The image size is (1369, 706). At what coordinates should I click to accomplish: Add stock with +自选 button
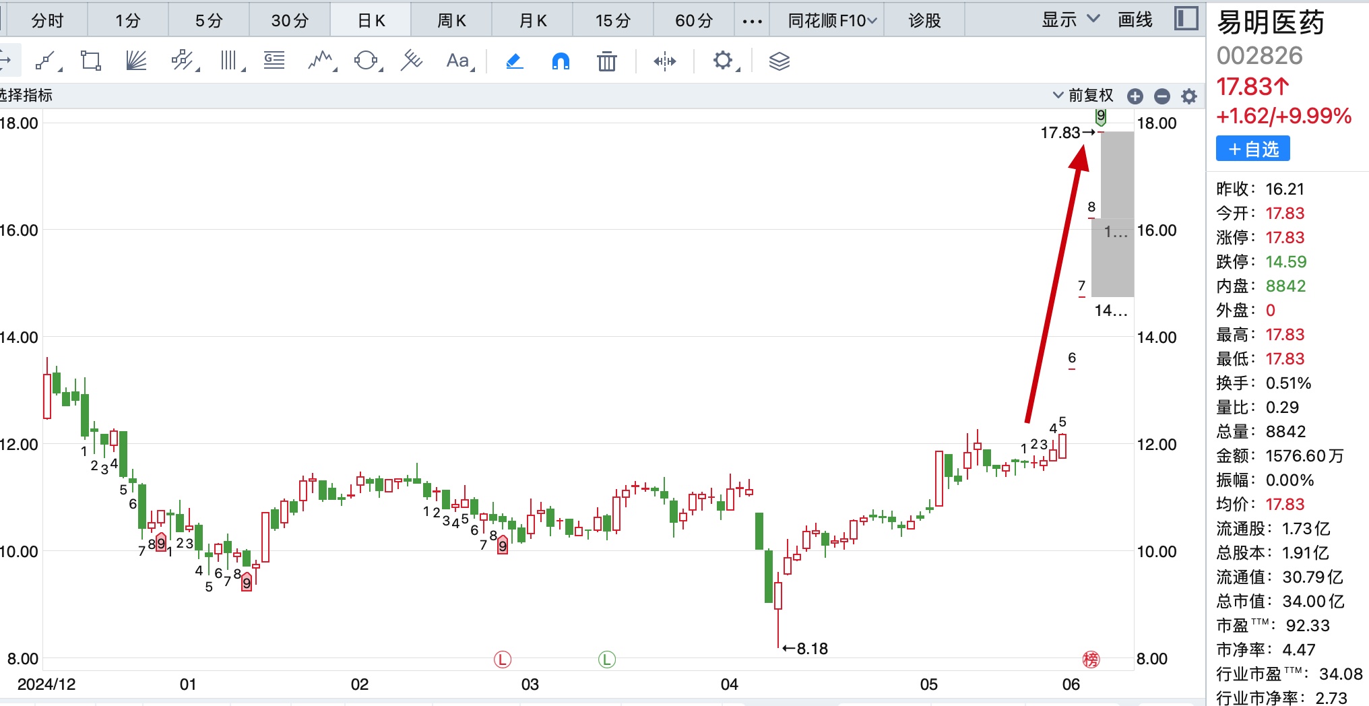[1252, 149]
